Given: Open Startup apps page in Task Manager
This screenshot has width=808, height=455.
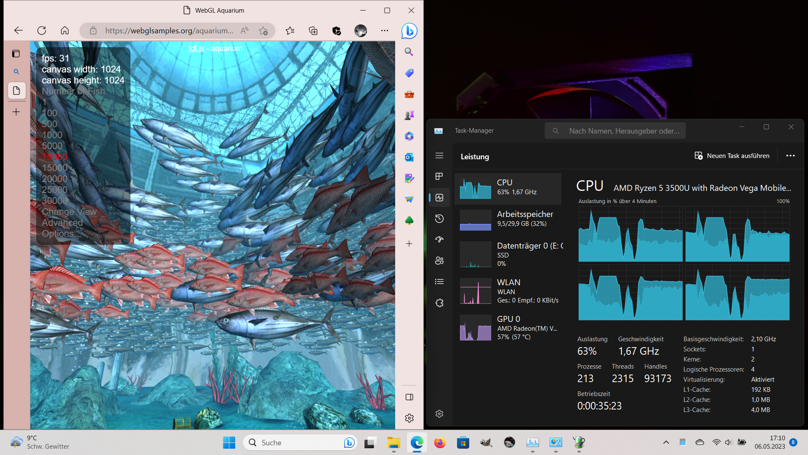Looking at the screenshot, I should coord(439,239).
